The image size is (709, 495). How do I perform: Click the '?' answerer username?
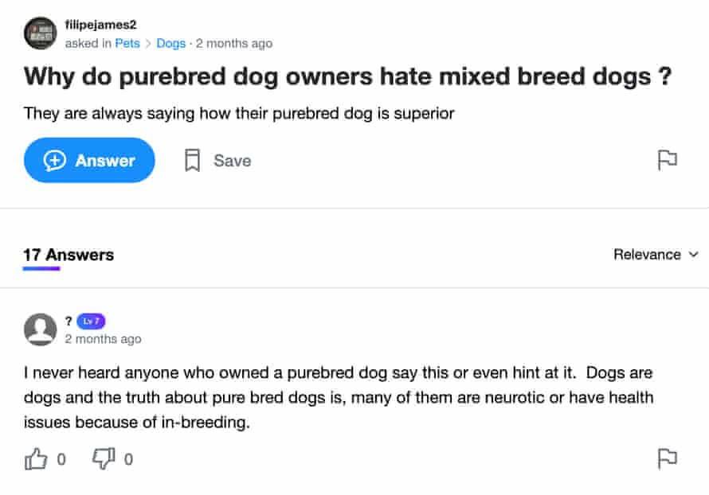[x=69, y=321]
